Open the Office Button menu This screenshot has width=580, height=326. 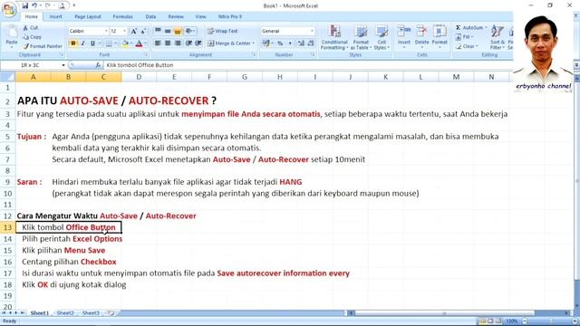(x=8, y=10)
